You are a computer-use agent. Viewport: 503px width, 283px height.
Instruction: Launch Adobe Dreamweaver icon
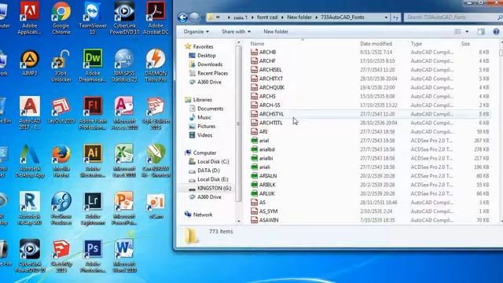click(x=93, y=66)
